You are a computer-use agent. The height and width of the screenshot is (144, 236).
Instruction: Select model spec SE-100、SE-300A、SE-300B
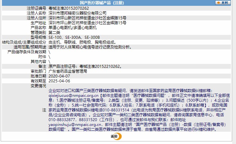[x=74, y=37]
